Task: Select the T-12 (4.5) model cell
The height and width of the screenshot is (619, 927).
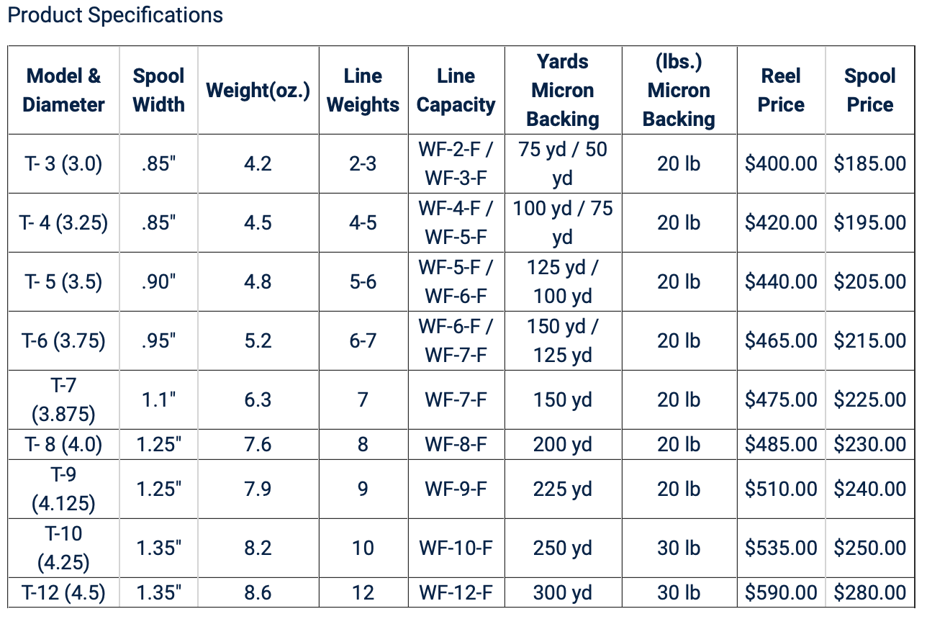Action: (63, 593)
